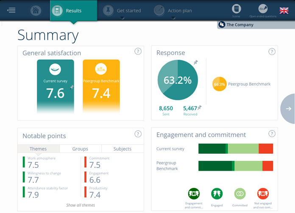Click red segment of Current survey bar

pos(266,149)
